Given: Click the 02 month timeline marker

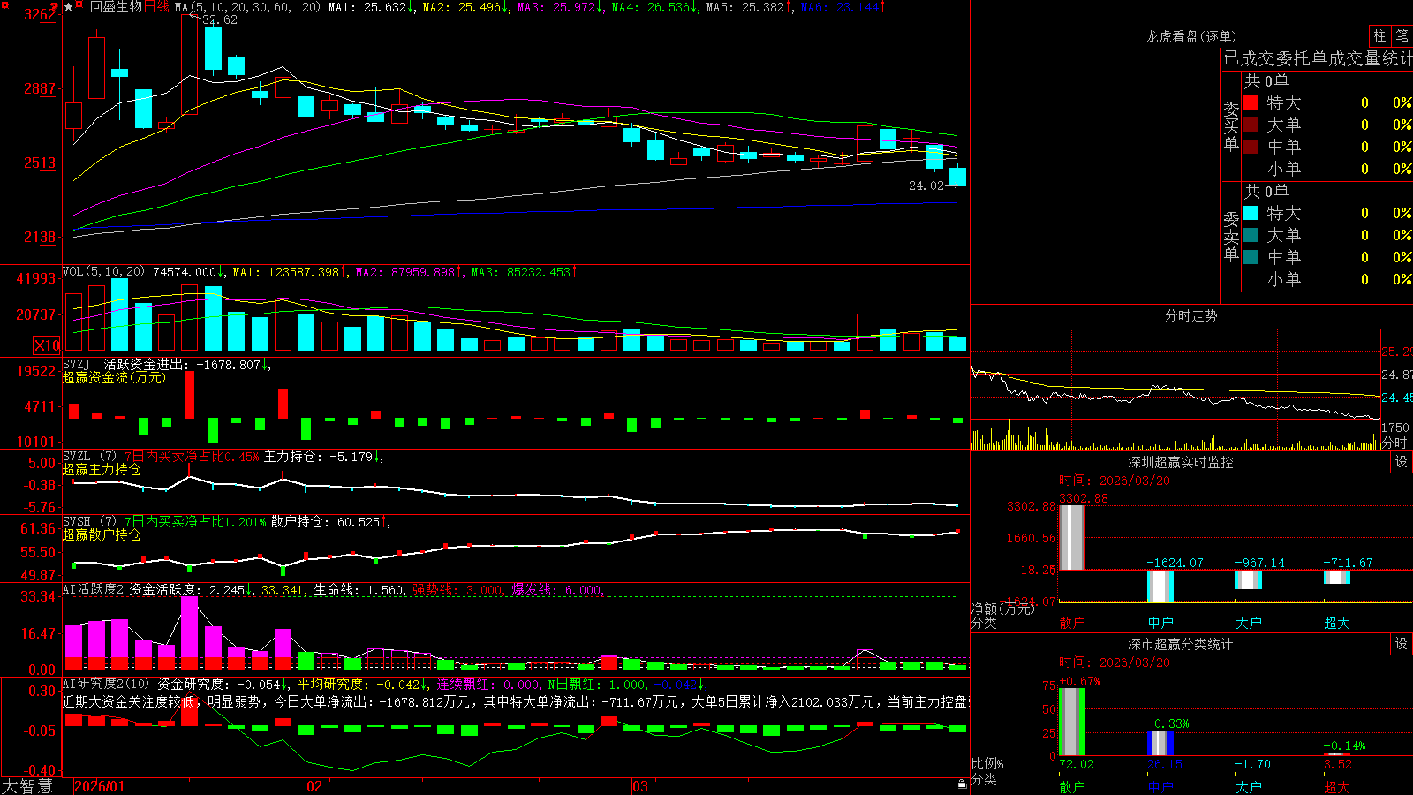Looking at the screenshot, I should click(x=314, y=786).
